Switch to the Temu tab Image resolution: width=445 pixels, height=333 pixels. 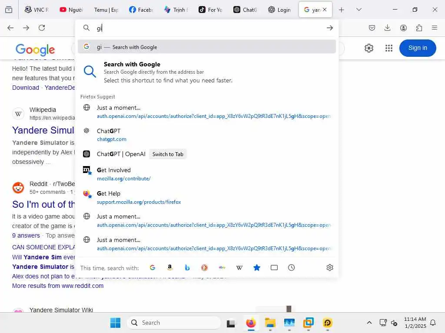(106, 10)
